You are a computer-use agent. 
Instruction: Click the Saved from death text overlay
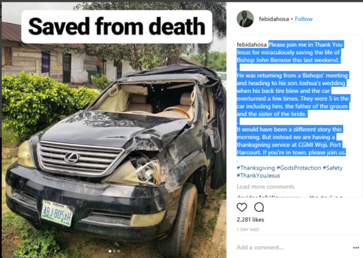point(116,26)
